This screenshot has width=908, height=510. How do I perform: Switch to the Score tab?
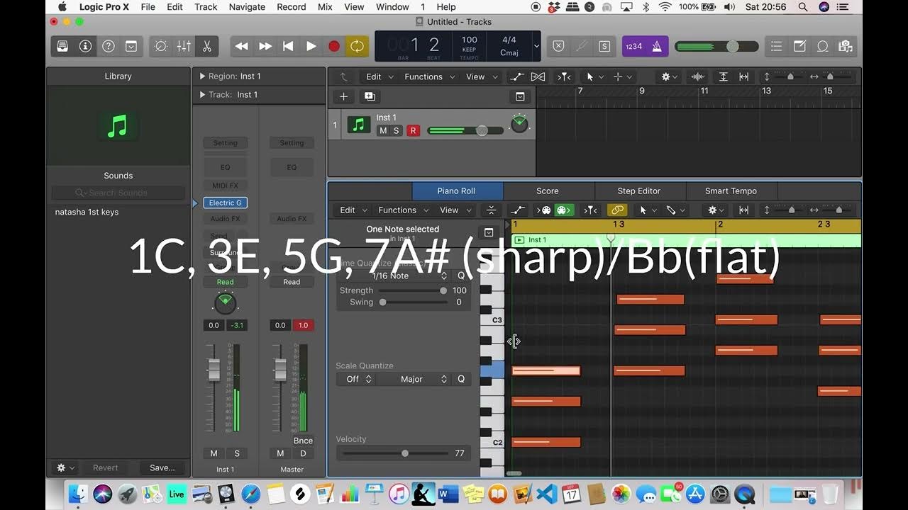tap(547, 191)
